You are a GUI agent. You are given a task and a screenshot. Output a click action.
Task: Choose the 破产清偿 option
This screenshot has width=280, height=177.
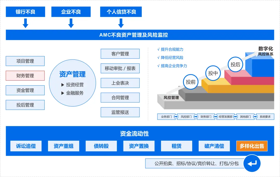214,146
